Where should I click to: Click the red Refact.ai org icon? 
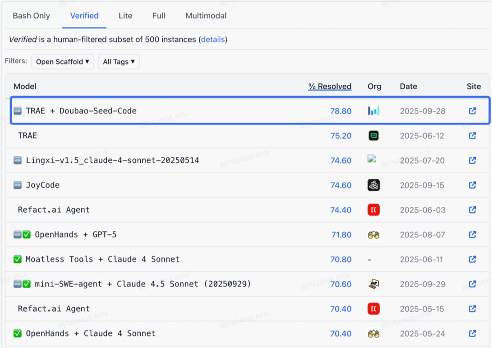(x=374, y=210)
